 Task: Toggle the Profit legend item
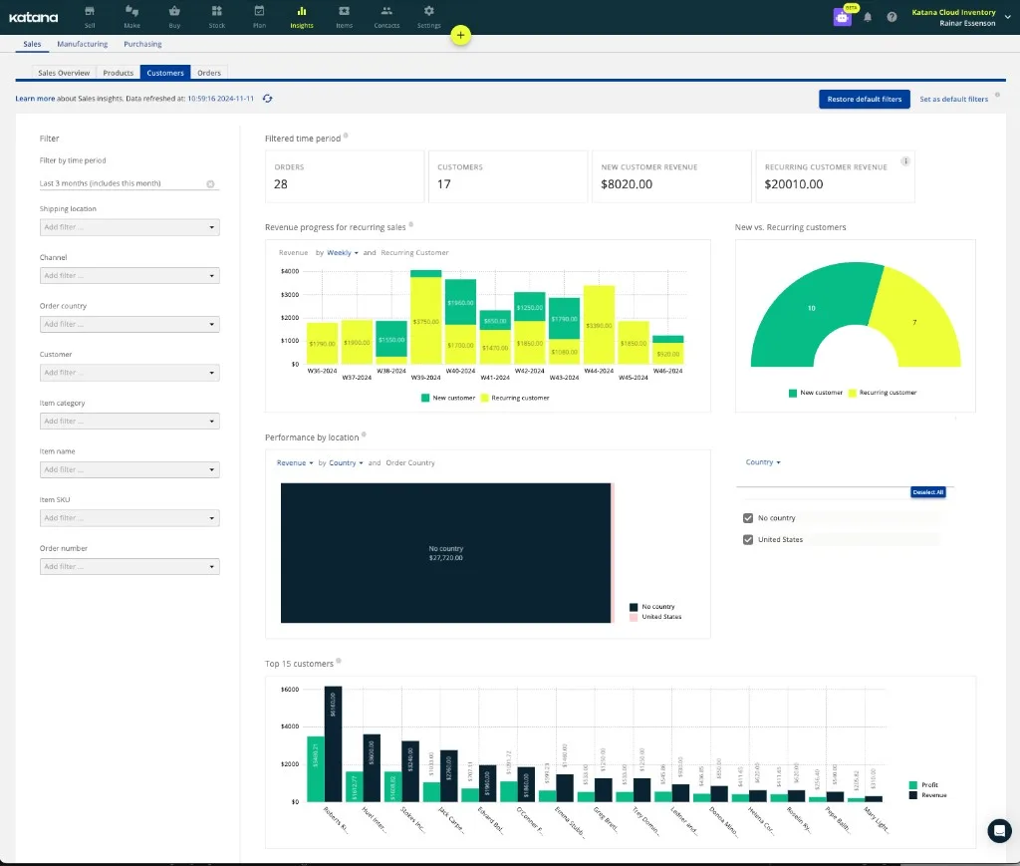point(923,784)
